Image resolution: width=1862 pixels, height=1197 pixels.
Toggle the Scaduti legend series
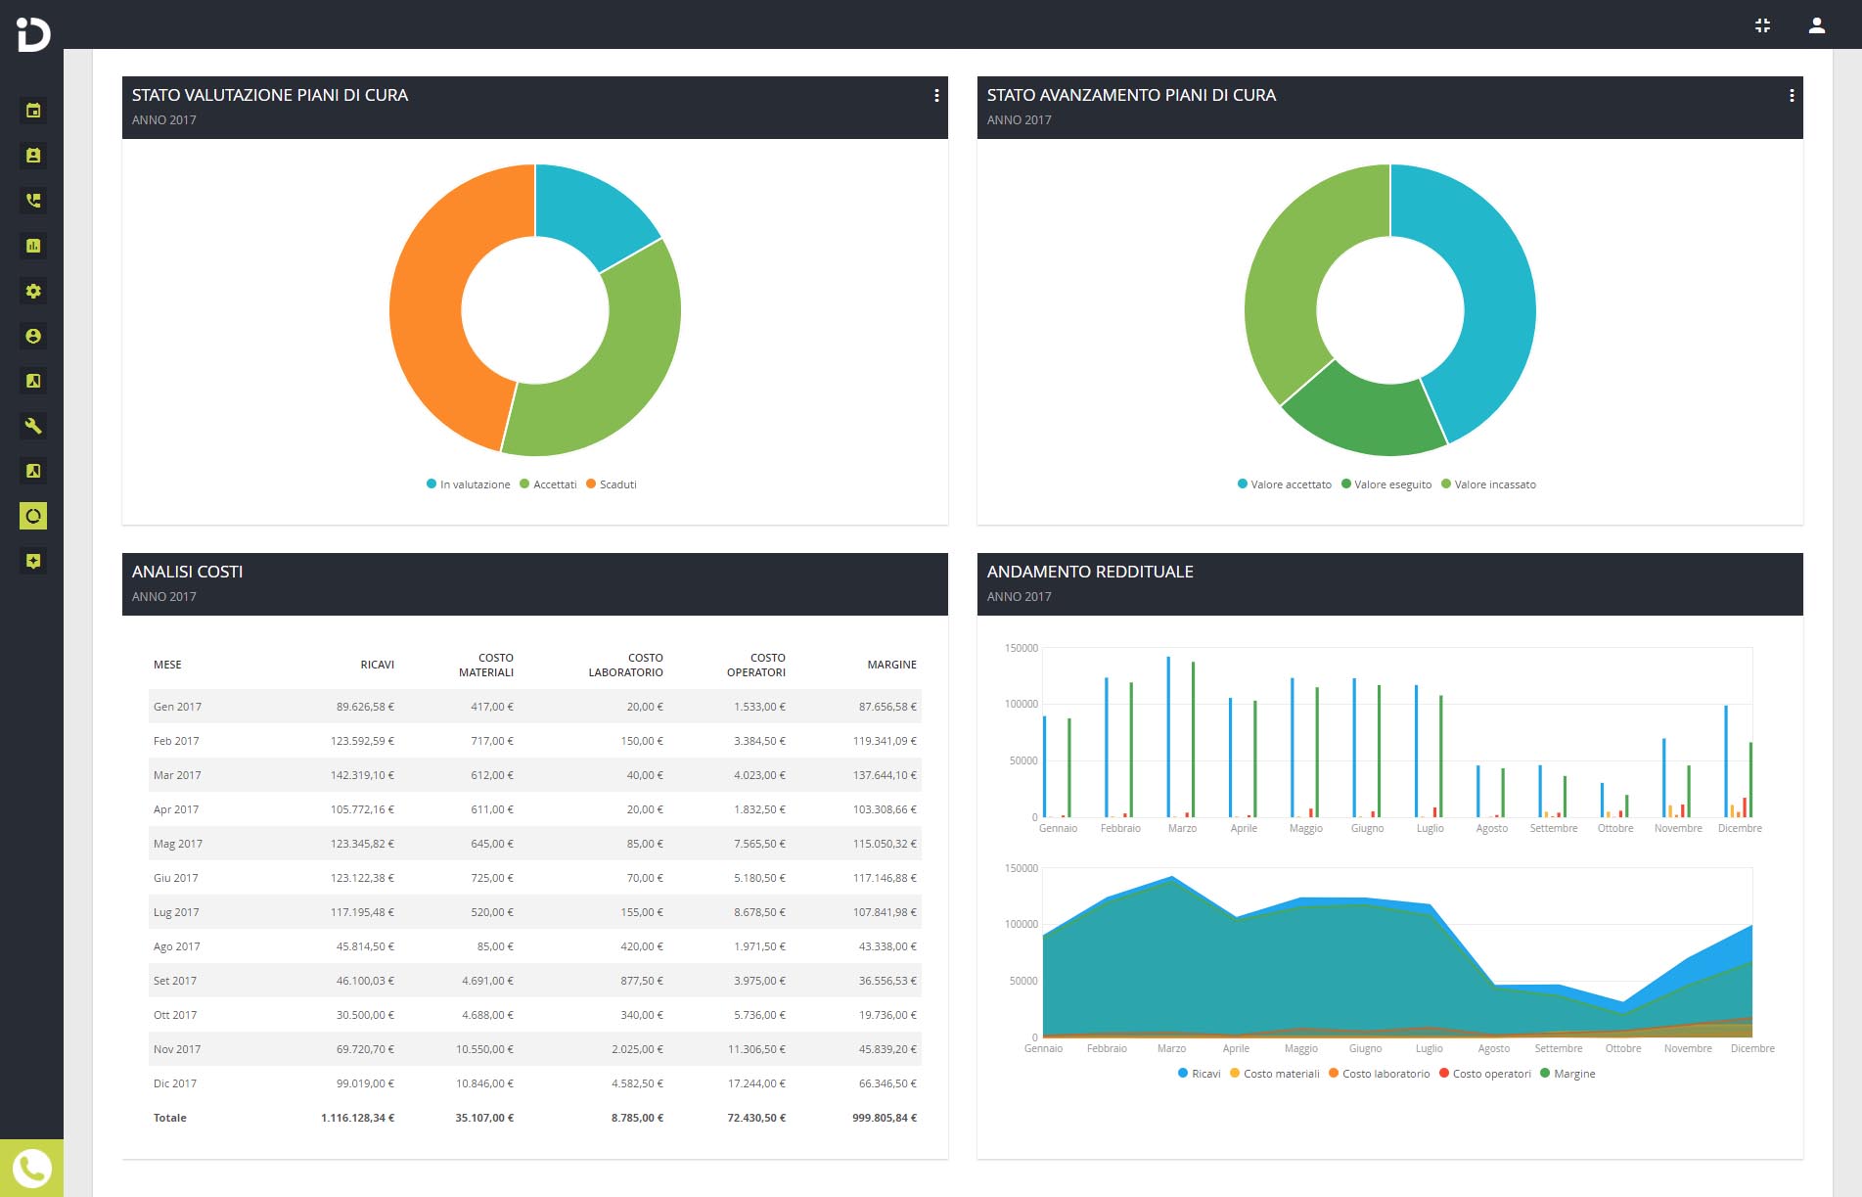(612, 484)
